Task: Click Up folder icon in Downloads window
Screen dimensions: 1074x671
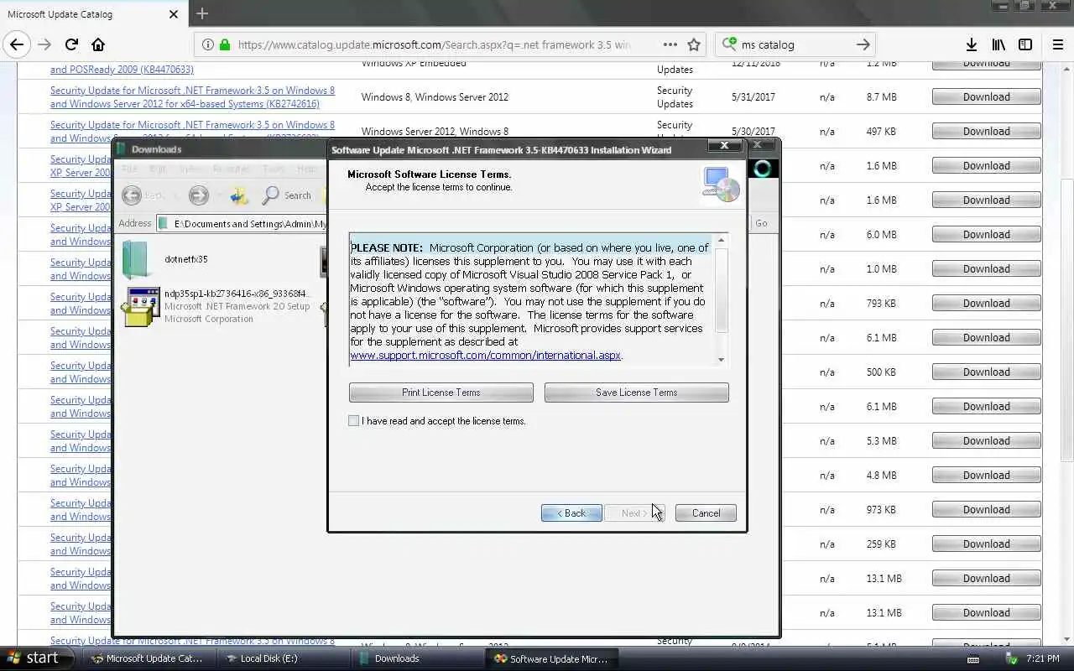Action: pos(239,195)
